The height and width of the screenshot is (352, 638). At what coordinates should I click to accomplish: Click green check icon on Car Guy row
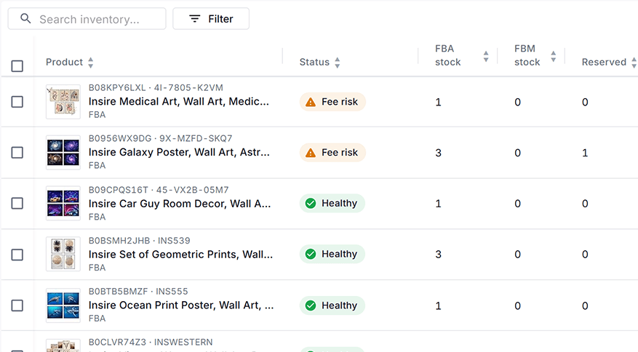[311, 203]
